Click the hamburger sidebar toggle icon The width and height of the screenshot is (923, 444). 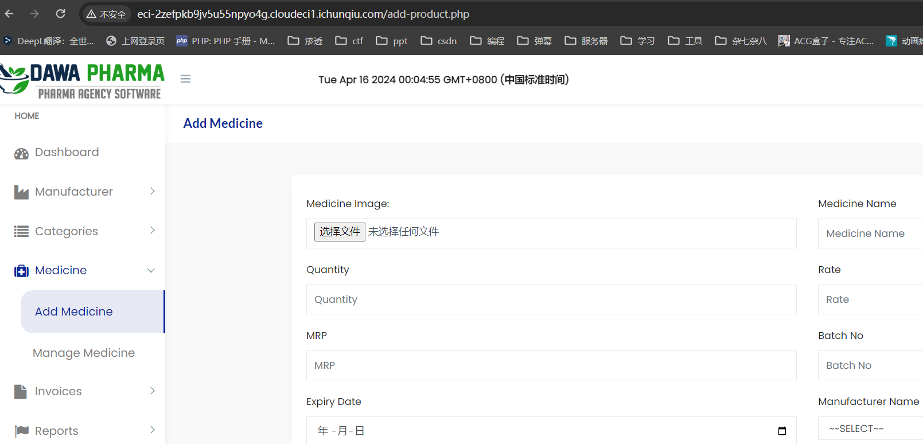tap(185, 79)
